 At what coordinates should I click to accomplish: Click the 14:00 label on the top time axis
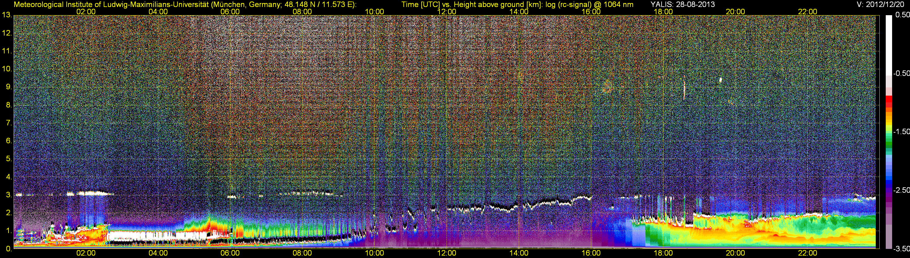[x=519, y=12]
